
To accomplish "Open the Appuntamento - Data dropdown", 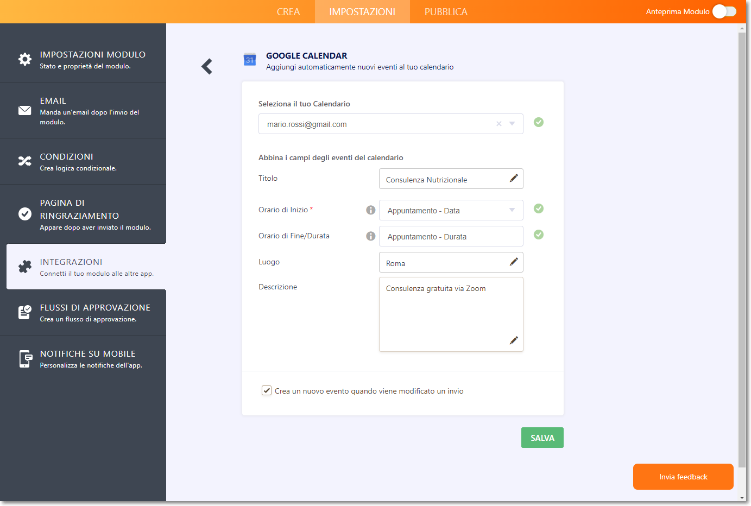I will 451,210.
